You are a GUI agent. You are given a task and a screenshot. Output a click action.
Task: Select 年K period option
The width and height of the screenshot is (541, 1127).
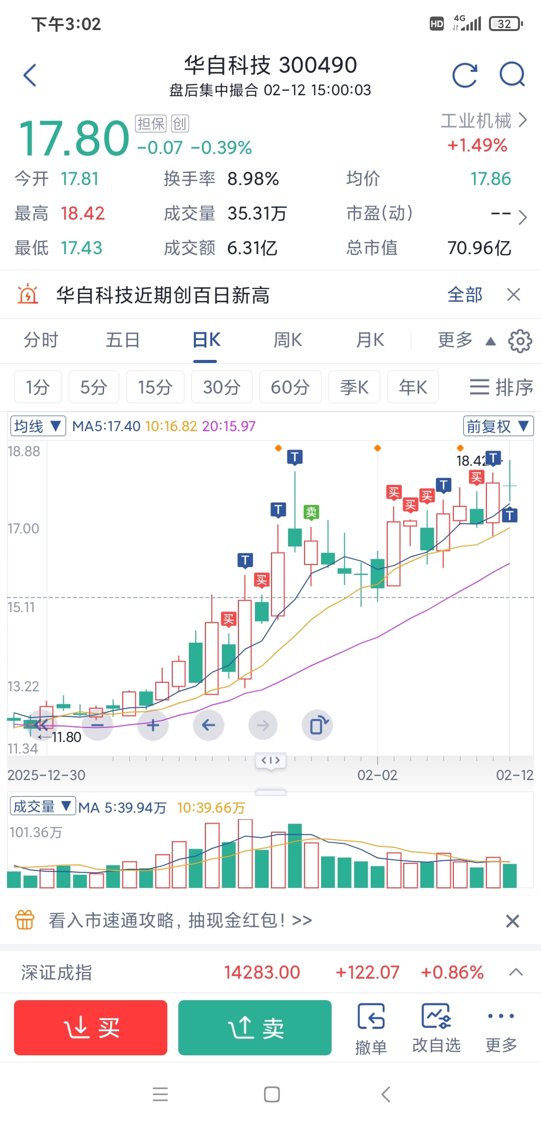[x=413, y=387]
